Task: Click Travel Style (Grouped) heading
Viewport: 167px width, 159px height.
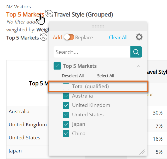Action: (x=84, y=15)
